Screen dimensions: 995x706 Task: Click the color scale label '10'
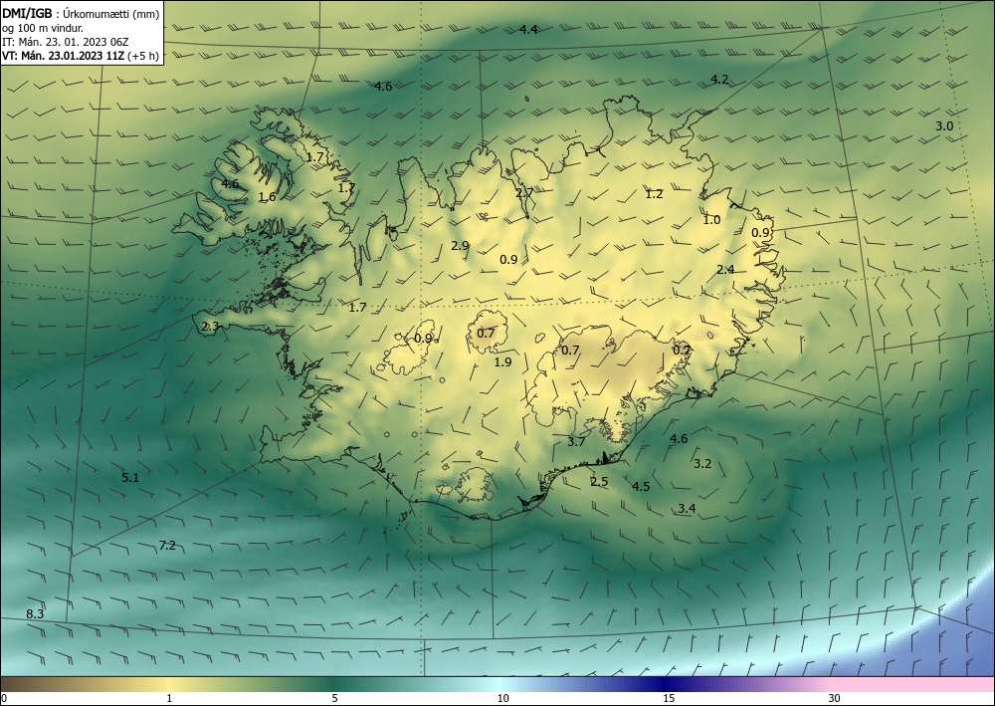point(503,698)
